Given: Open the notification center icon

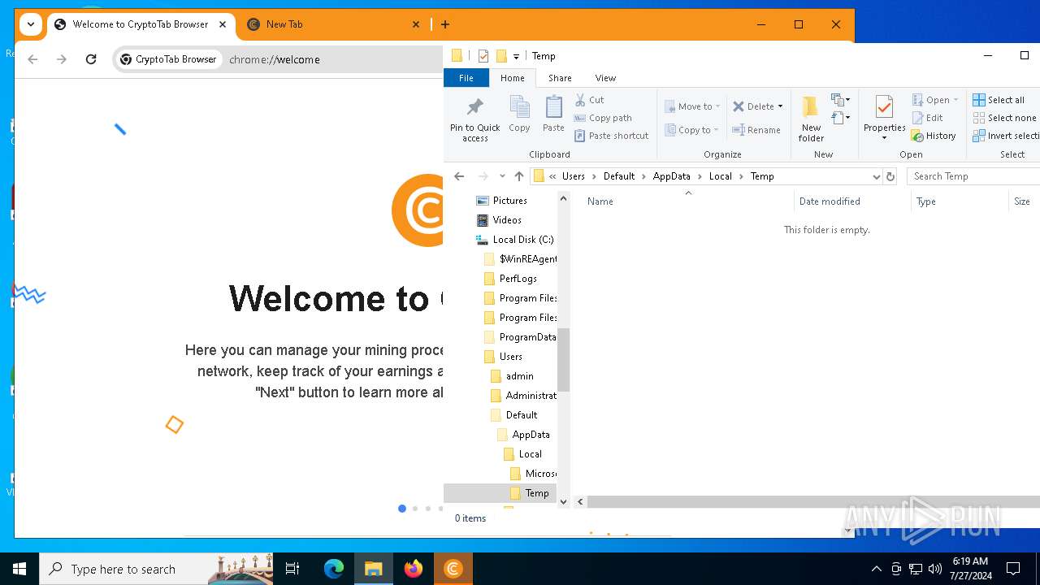Looking at the screenshot, I should point(1013,569).
